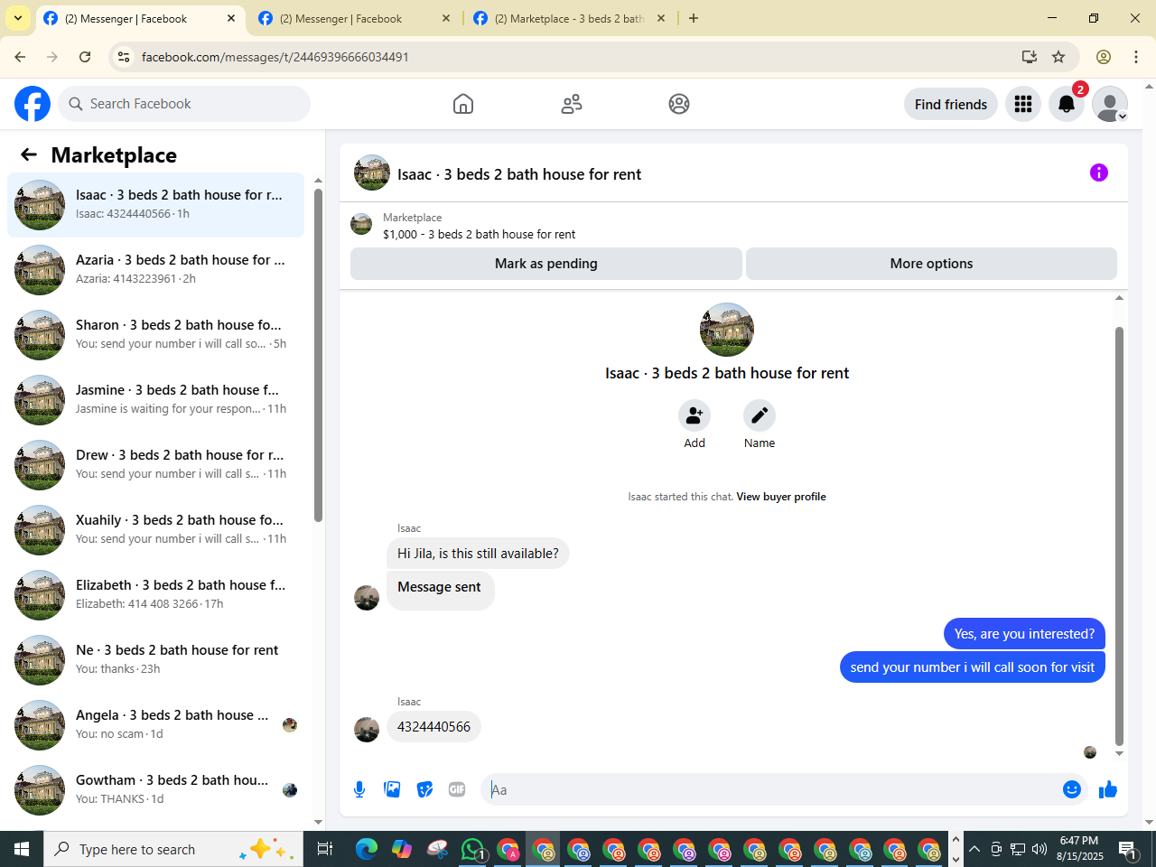The image size is (1156, 867).
Task: Open the tab search dropdown arrow
Action: point(17,18)
